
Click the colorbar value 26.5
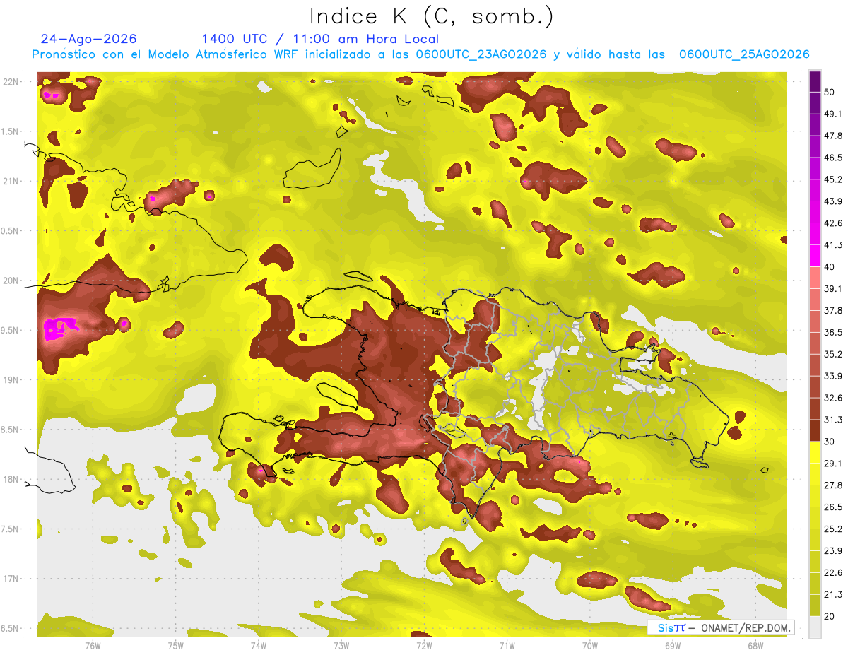[832, 507]
